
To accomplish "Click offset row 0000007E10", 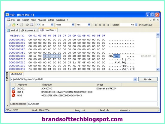I will (17, 59).
